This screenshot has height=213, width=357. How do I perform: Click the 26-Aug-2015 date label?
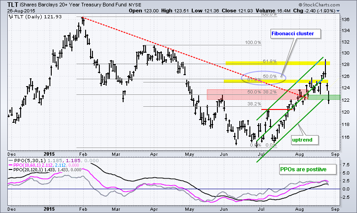(21, 11)
